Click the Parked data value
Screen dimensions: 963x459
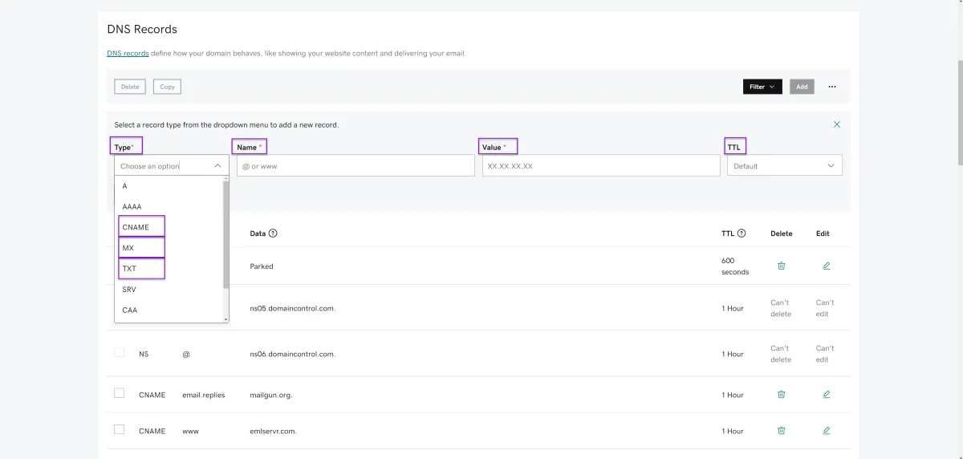(x=262, y=266)
